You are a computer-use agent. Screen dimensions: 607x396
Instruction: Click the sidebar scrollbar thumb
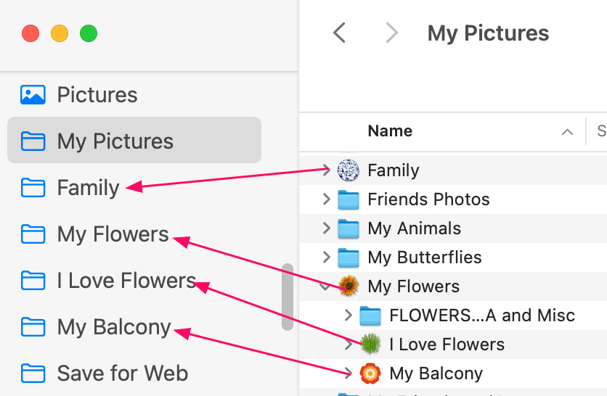pyautogui.click(x=288, y=297)
